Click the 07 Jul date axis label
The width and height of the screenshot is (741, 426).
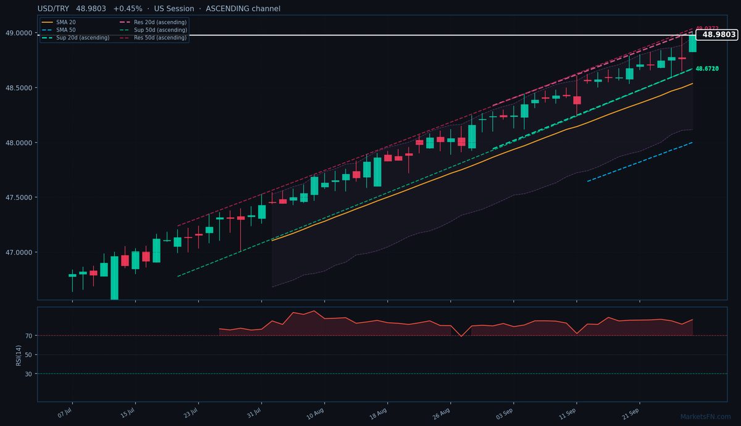(x=65, y=412)
